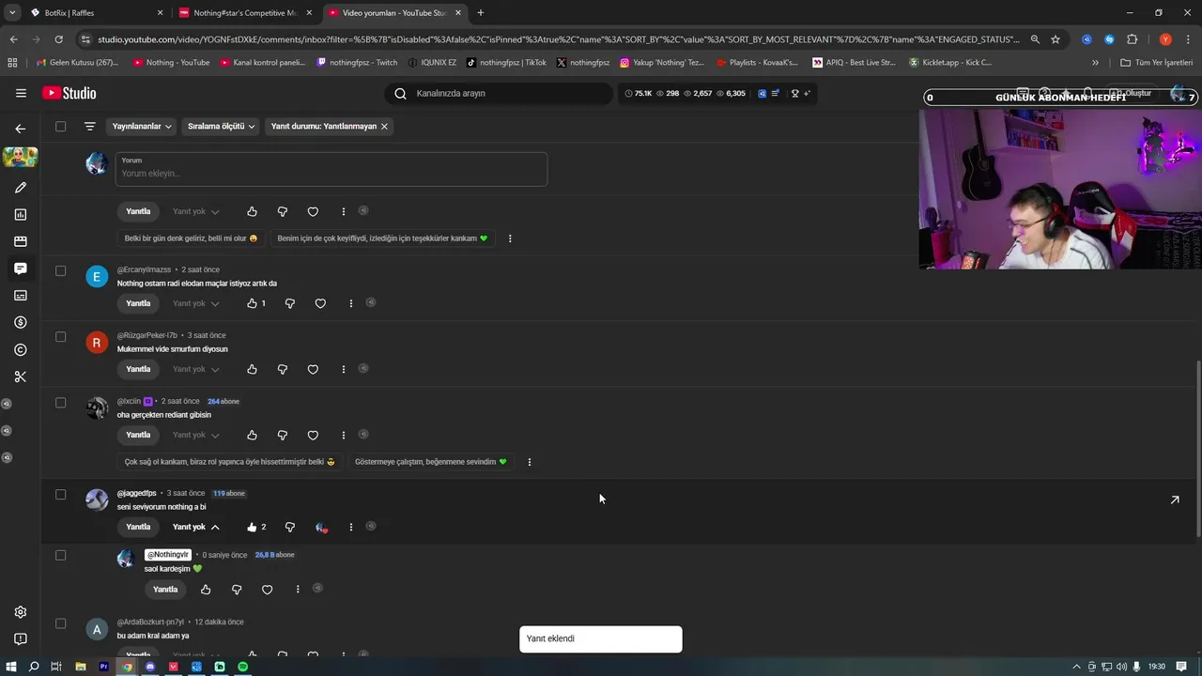Select the @Nothingvlr reply checkbox

(x=61, y=555)
